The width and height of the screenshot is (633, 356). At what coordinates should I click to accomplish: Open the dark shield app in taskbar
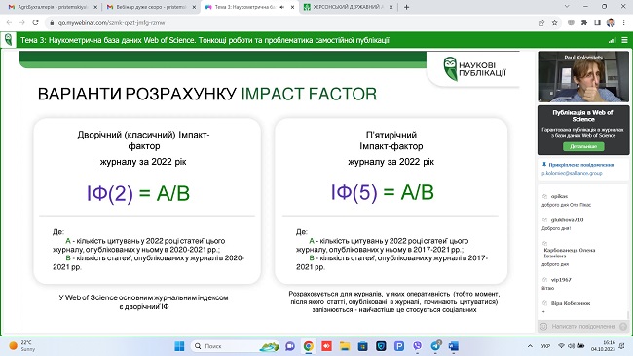click(381, 346)
